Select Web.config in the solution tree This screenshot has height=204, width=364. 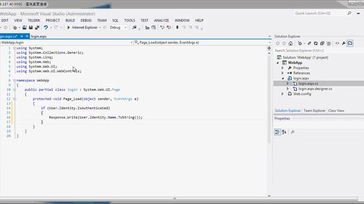302,94
